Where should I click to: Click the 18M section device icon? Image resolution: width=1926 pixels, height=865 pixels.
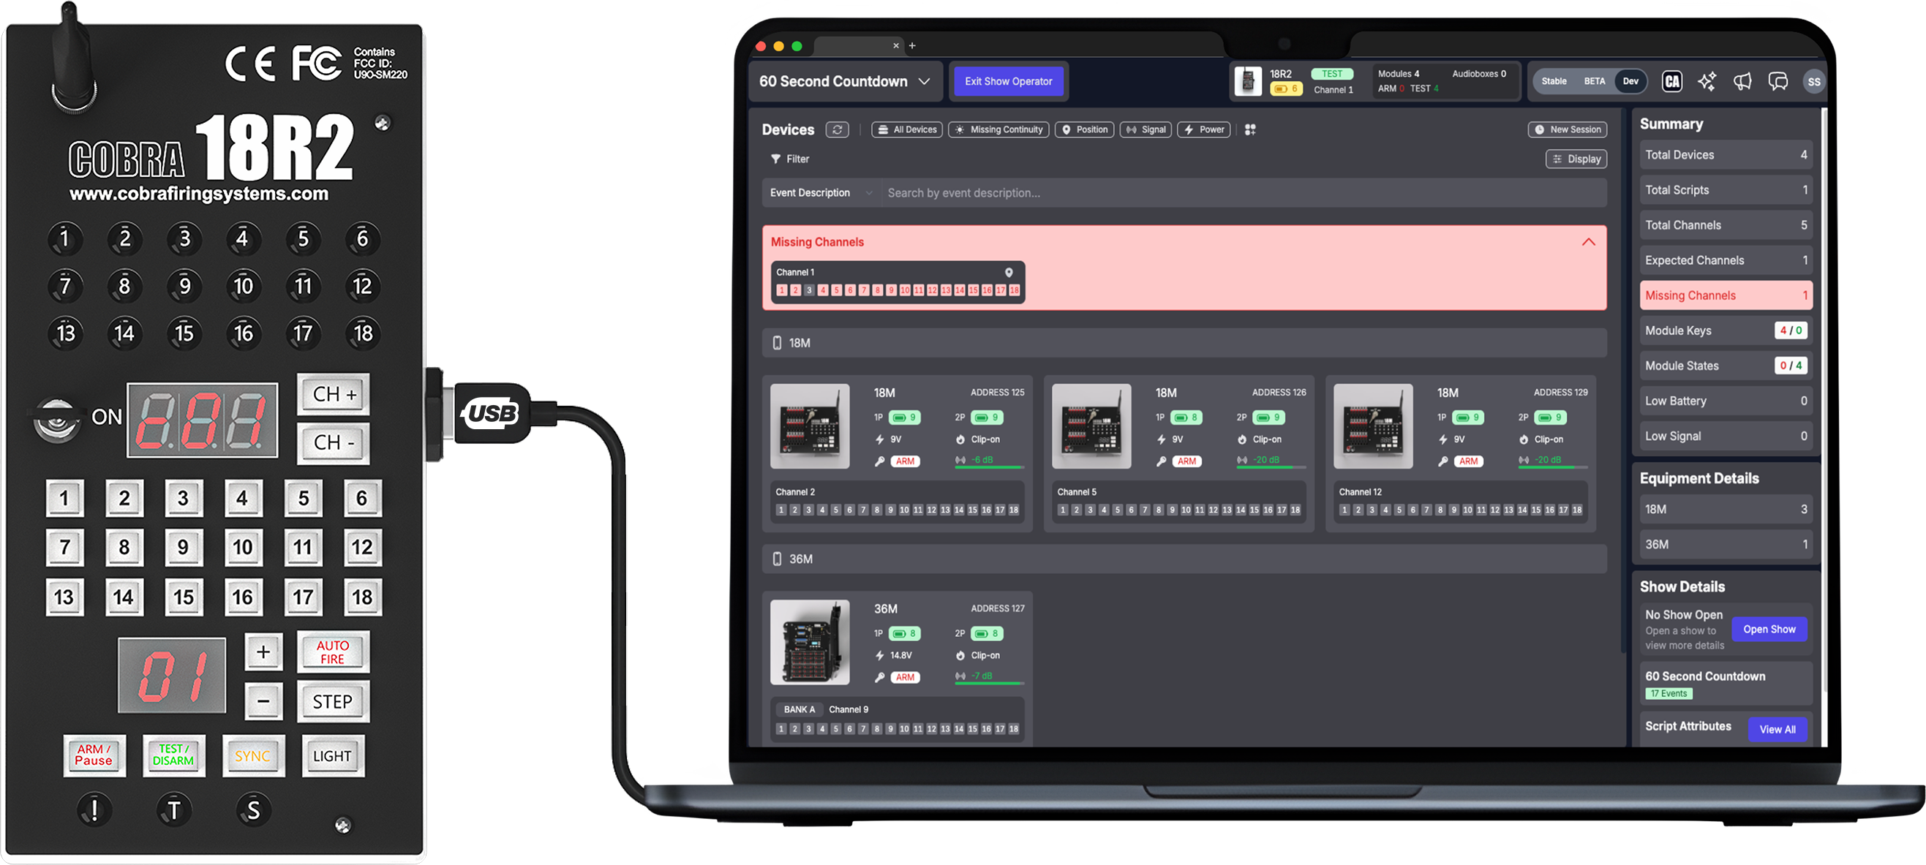pos(777,342)
